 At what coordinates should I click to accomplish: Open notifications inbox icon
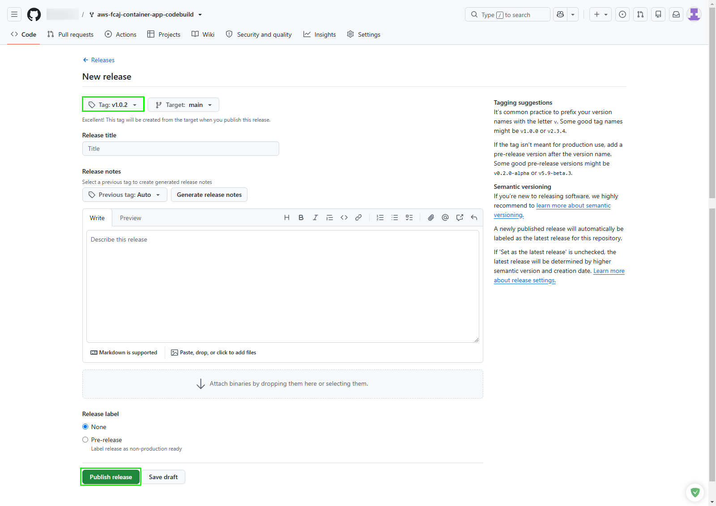click(x=676, y=14)
